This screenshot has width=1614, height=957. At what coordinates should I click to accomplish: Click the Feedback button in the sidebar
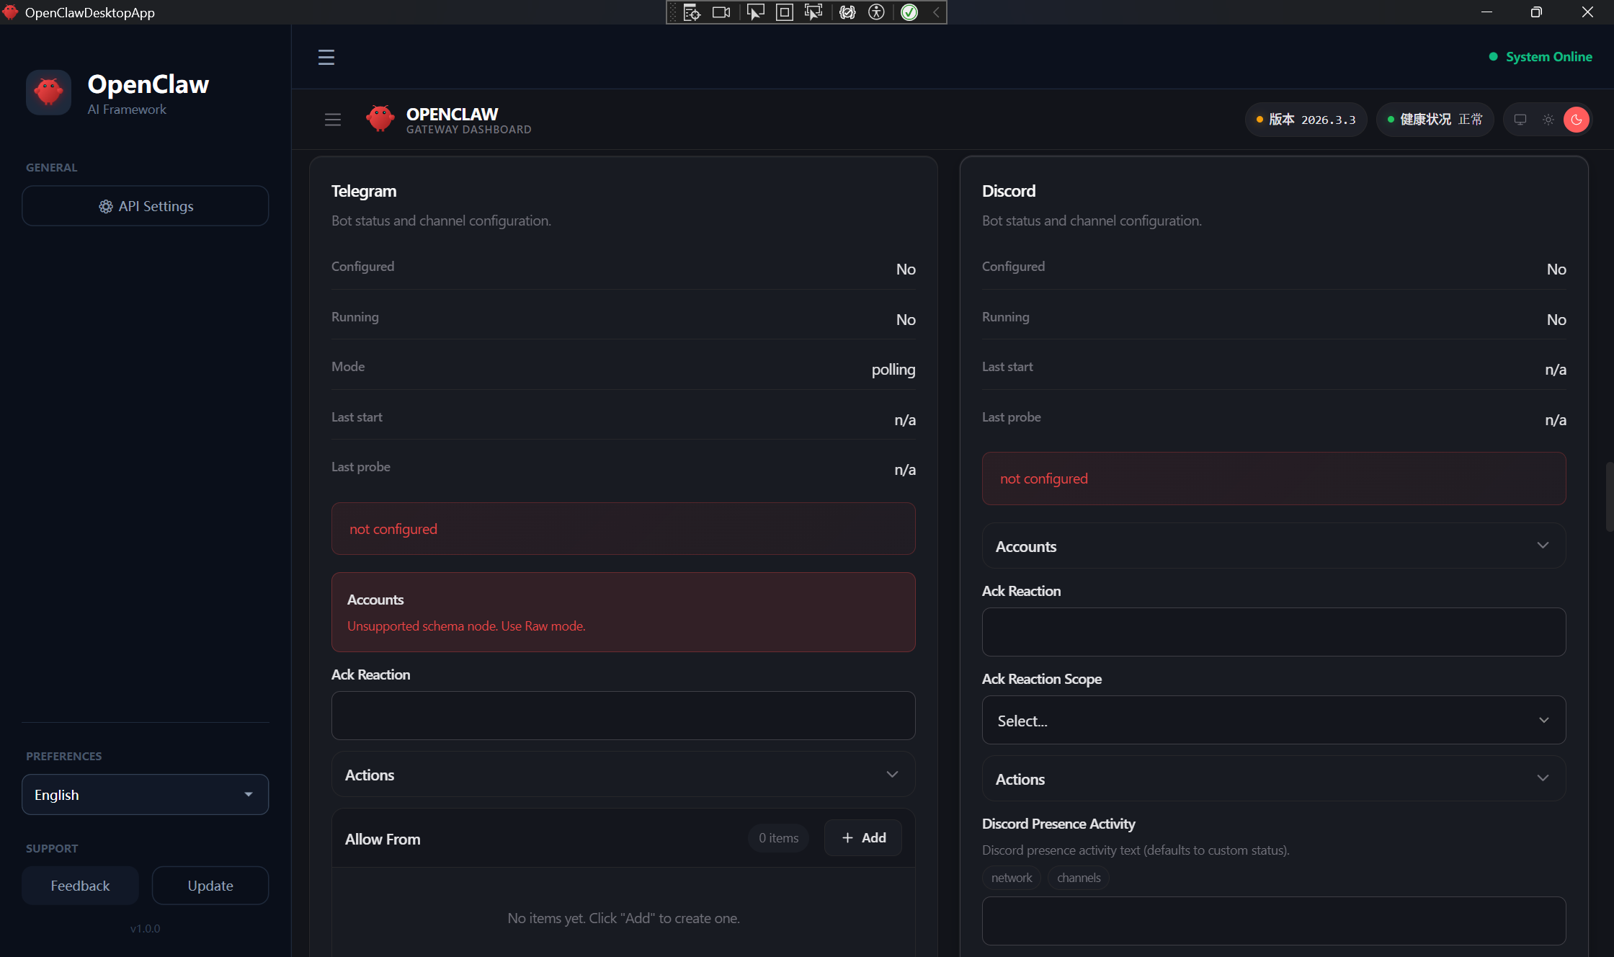[80, 885]
